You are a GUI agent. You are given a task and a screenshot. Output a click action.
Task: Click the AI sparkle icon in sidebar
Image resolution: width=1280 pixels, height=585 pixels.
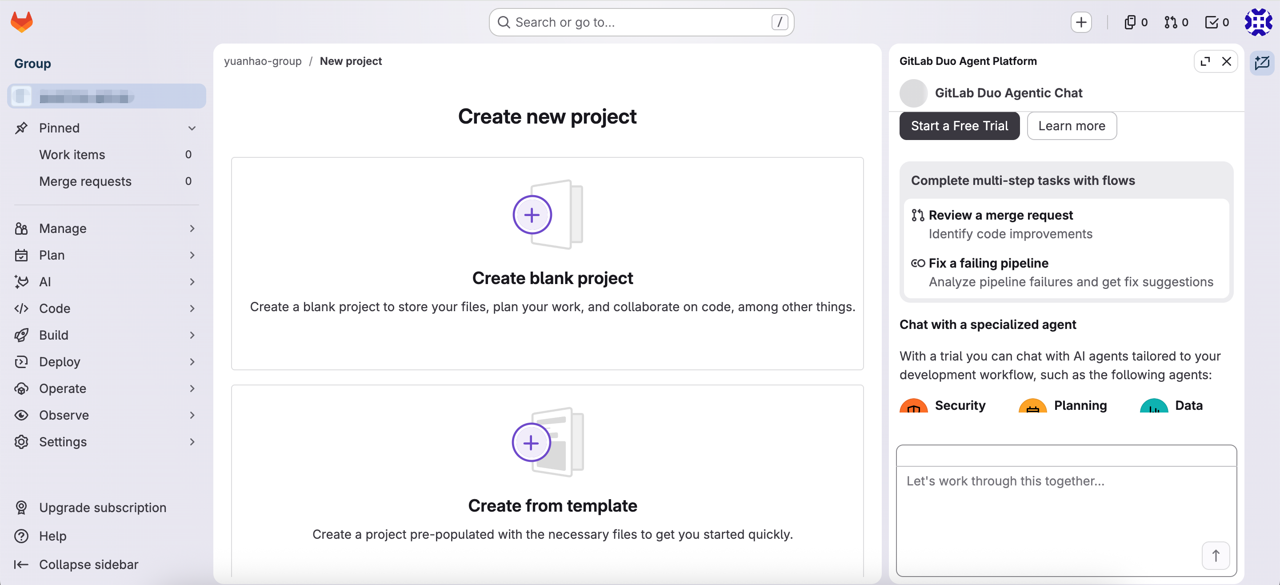click(21, 282)
